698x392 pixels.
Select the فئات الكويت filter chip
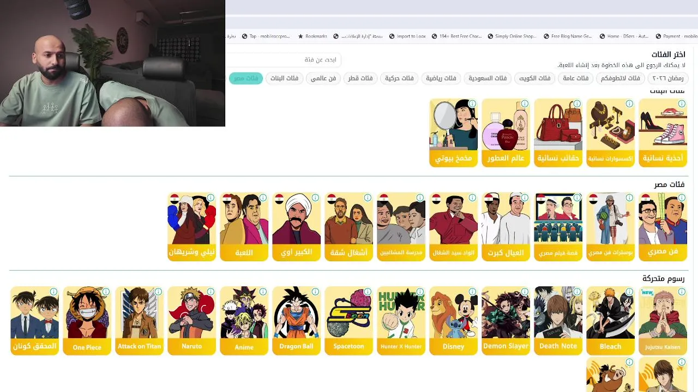point(534,78)
